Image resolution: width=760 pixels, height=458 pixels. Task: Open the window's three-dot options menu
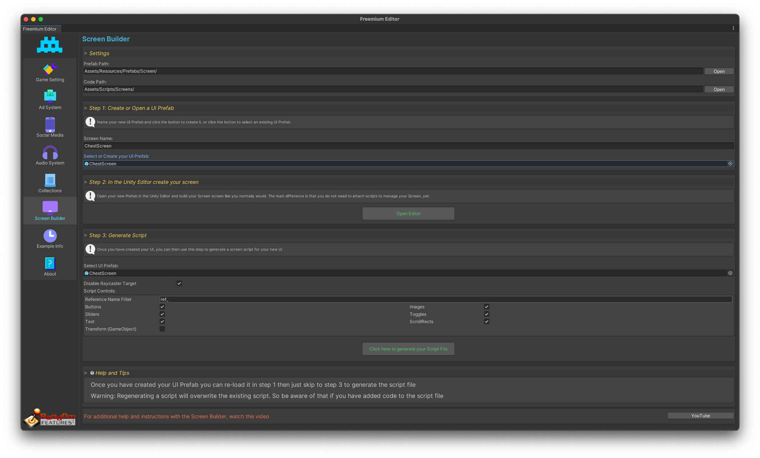733,28
